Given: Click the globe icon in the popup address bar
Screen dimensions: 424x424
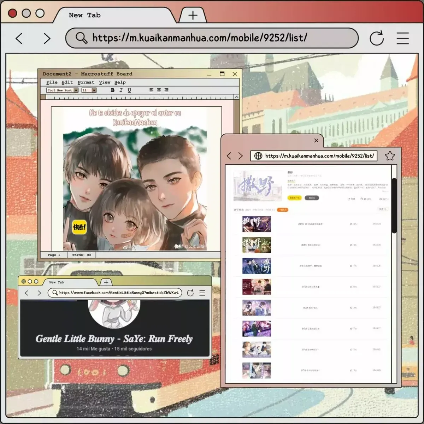Looking at the screenshot, I should click(258, 156).
